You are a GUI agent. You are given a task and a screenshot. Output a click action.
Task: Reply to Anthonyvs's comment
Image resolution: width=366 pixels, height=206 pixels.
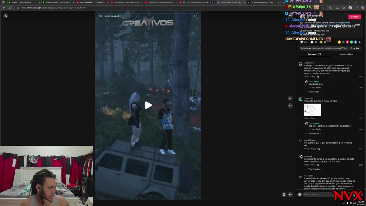tap(313, 165)
